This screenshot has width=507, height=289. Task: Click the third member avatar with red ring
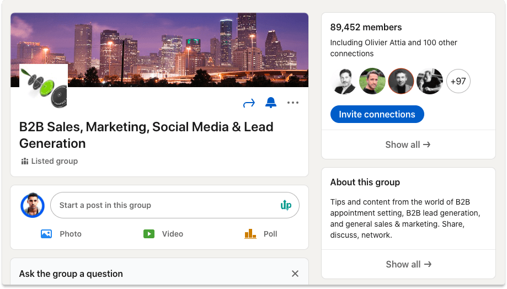401,82
